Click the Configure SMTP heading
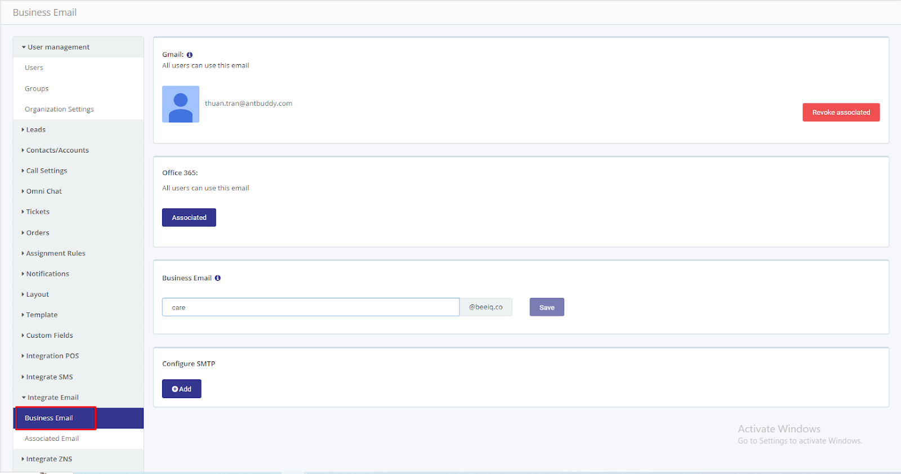 [189, 364]
